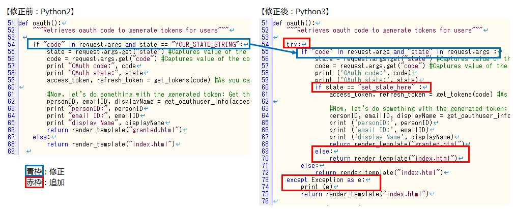514x209 pixels.
Task: Click the 追加 legend label text
Action: [x=57, y=182]
